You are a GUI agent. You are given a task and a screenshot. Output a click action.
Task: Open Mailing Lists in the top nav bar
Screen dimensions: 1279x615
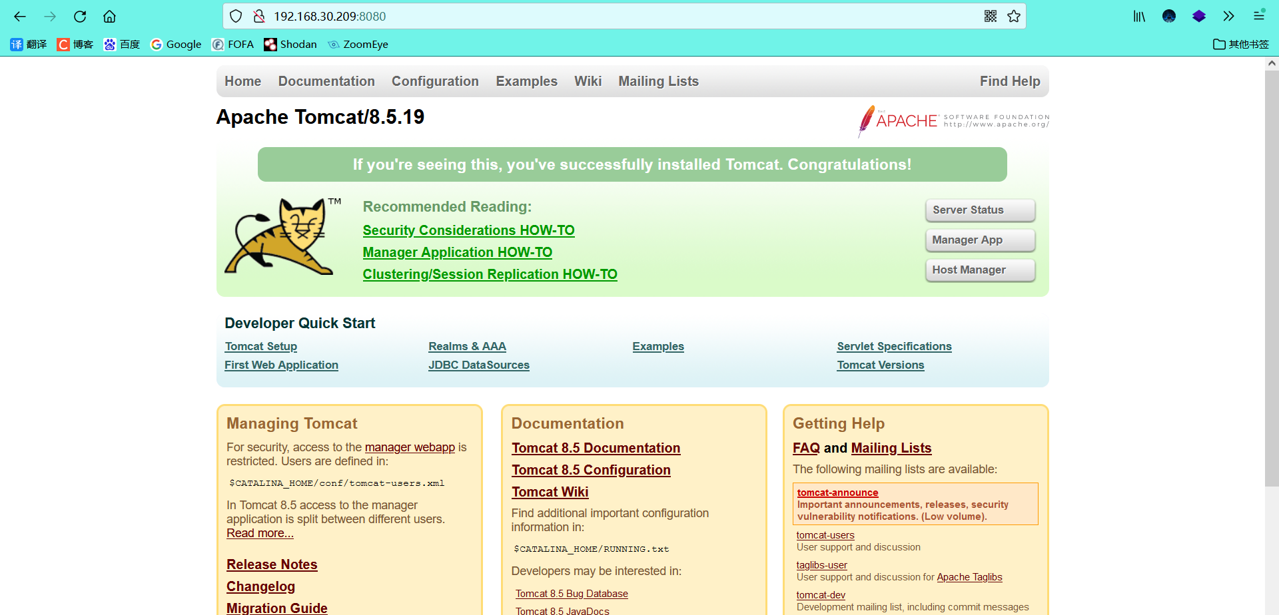pyautogui.click(x=658, y=81)
